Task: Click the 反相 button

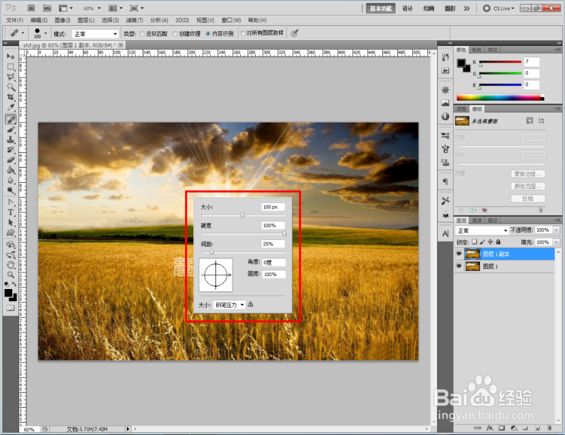Action: point(528,199)
